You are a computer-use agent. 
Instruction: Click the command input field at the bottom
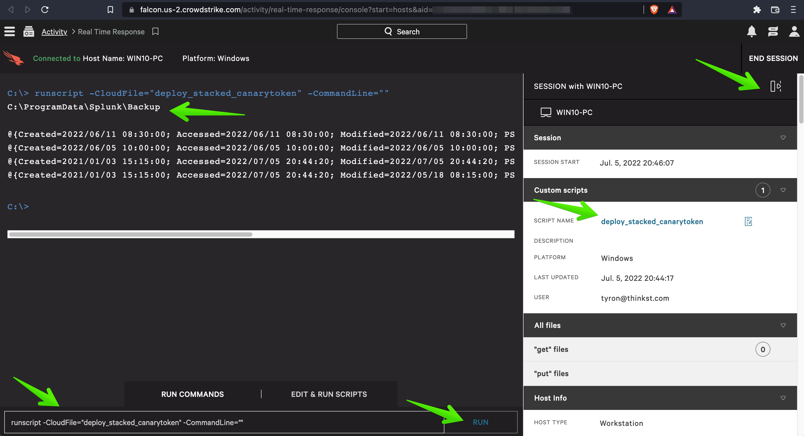coord(219,422)
